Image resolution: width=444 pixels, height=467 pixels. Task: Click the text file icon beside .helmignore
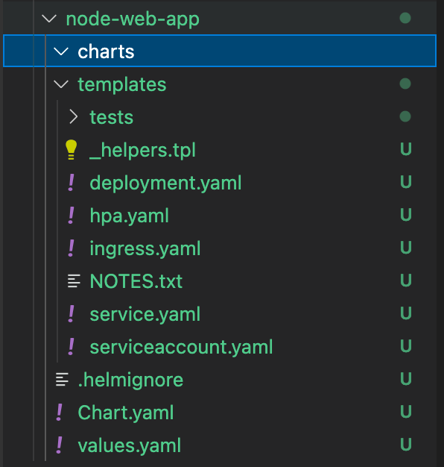pos(62,380)
